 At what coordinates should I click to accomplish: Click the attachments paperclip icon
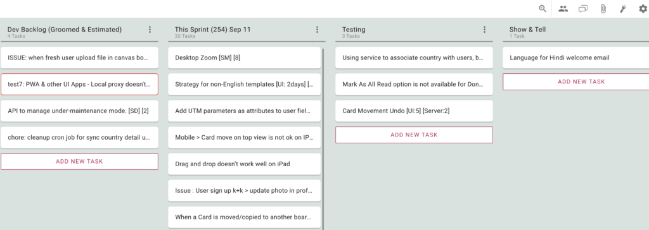pos(603,9)
